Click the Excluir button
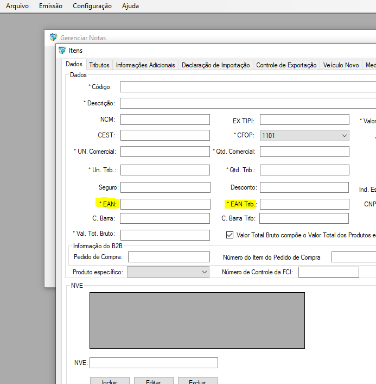The image size is (376, 384). coord(197,381)
